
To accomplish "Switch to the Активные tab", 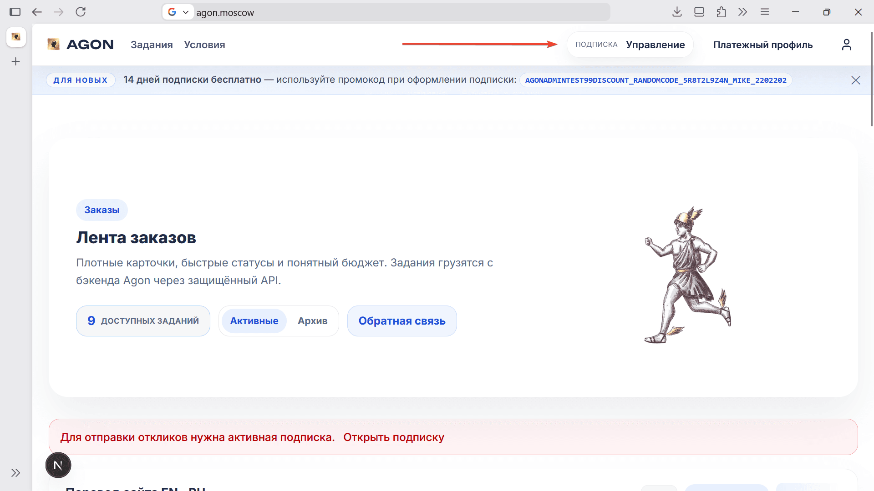I will click(x=254, y=321).
